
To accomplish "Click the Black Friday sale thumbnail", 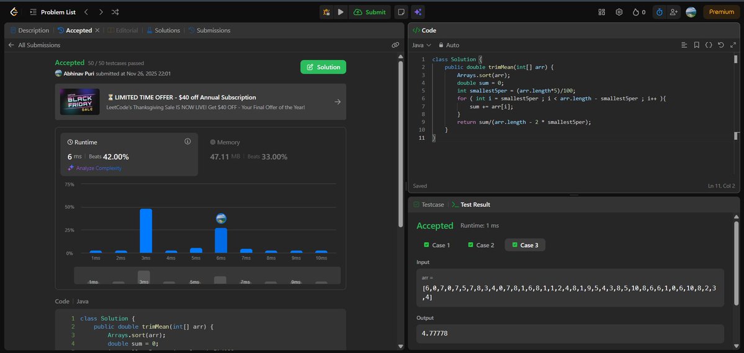I will point(79,102).
